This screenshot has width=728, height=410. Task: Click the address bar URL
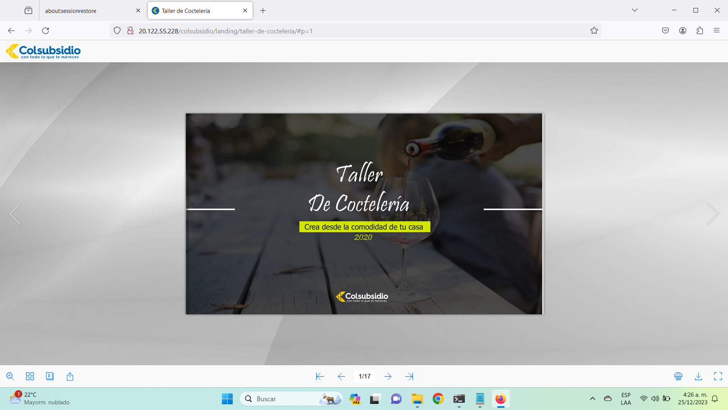(x=226, y=31)
